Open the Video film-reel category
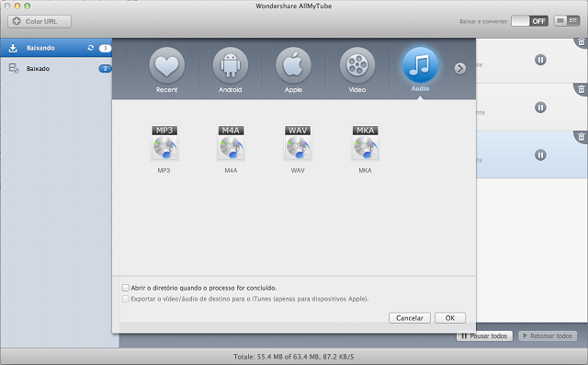 point(357,65)
